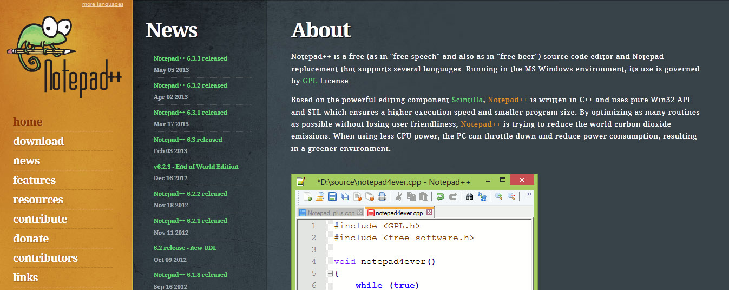Open Notepad++ 6.1.8 released news
This screenshot has width=729, height=290.
[x=191, y=275]
